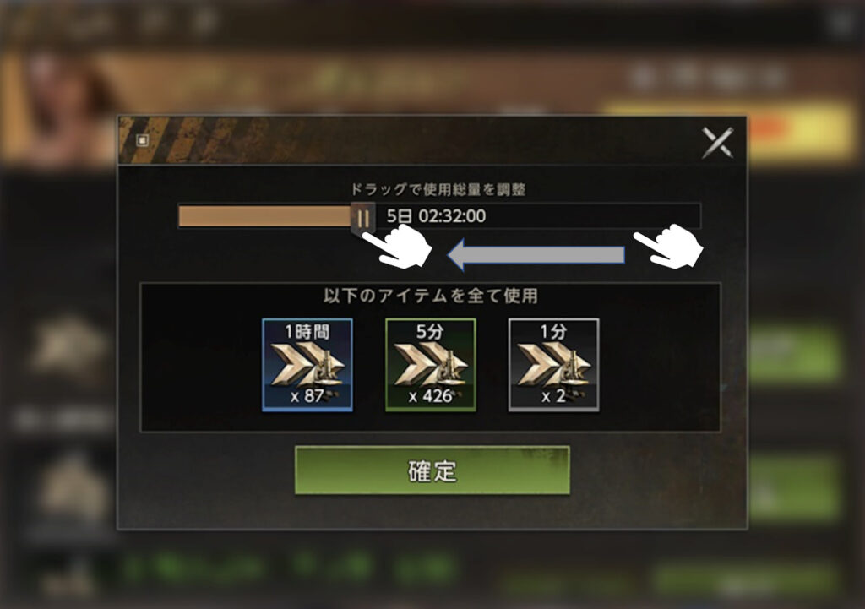Screen dimensions: 865x609
Task: Click the 5日 02:32:00 time readout
Action: pos(436,215)
